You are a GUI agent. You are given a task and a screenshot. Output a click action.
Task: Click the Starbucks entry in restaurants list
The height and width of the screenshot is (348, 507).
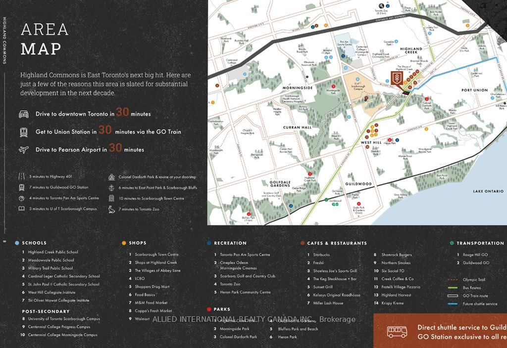point(321,255)
